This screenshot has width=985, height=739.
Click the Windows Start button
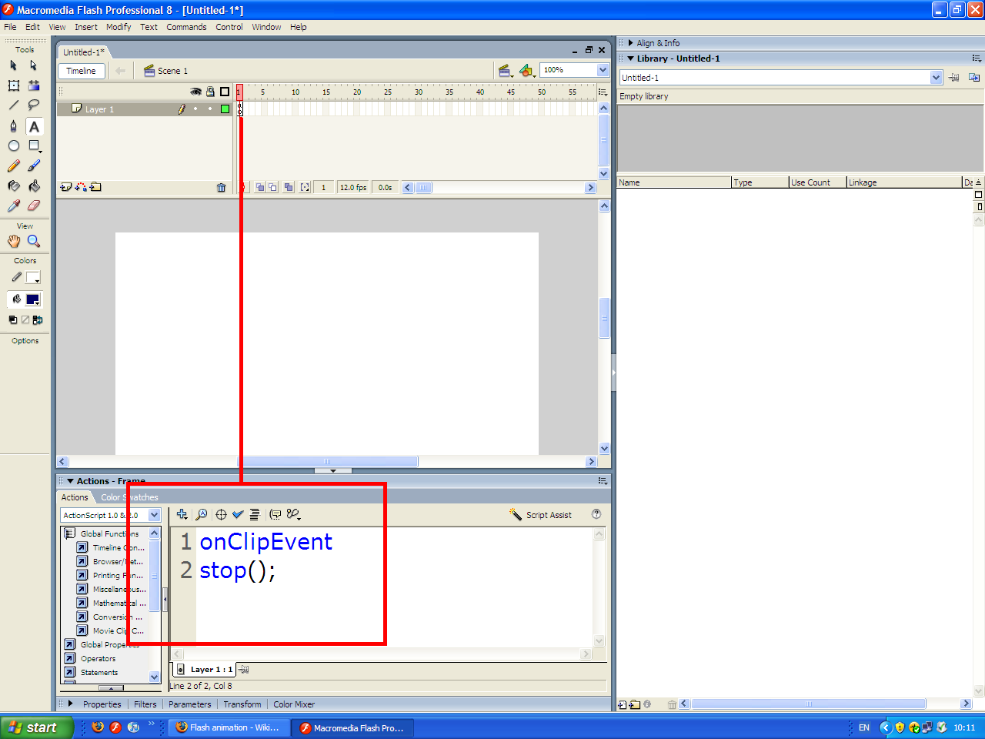[35, 727]
